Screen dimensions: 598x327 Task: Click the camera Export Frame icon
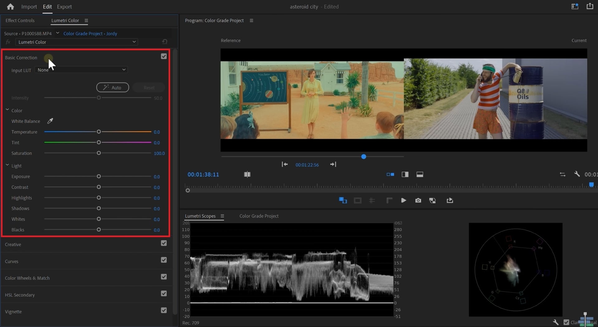click(x=418, y=200)
